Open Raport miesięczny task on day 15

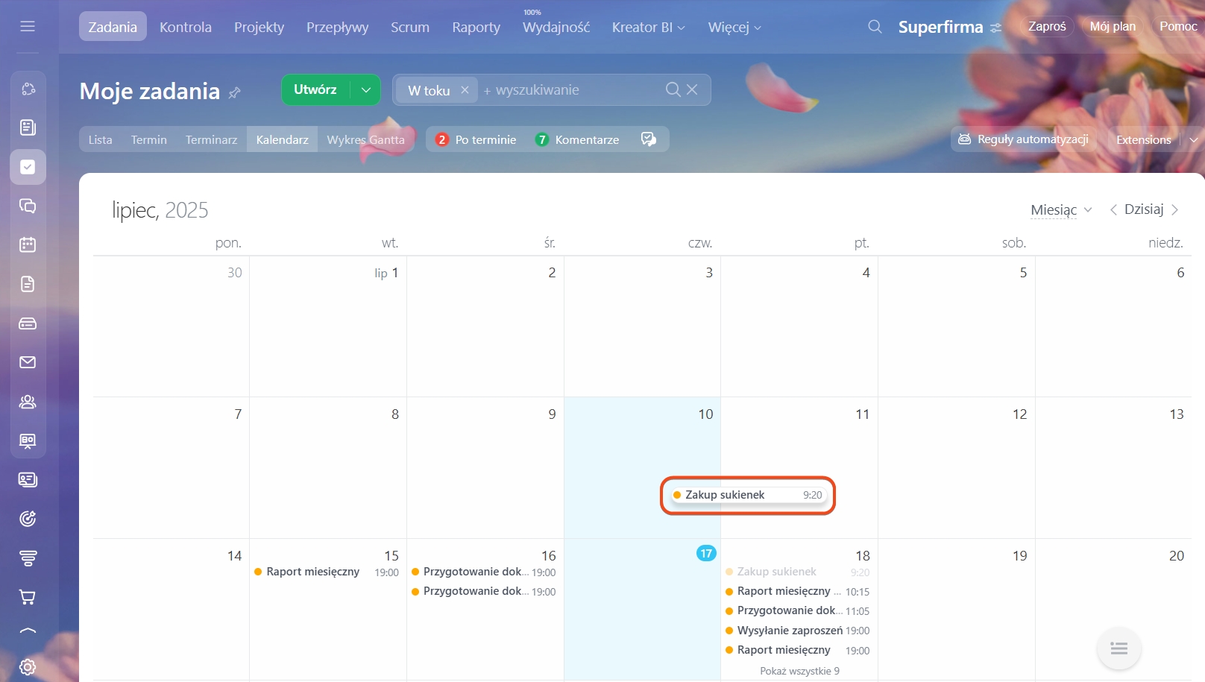pyautogui.click(x=327, y=572)
